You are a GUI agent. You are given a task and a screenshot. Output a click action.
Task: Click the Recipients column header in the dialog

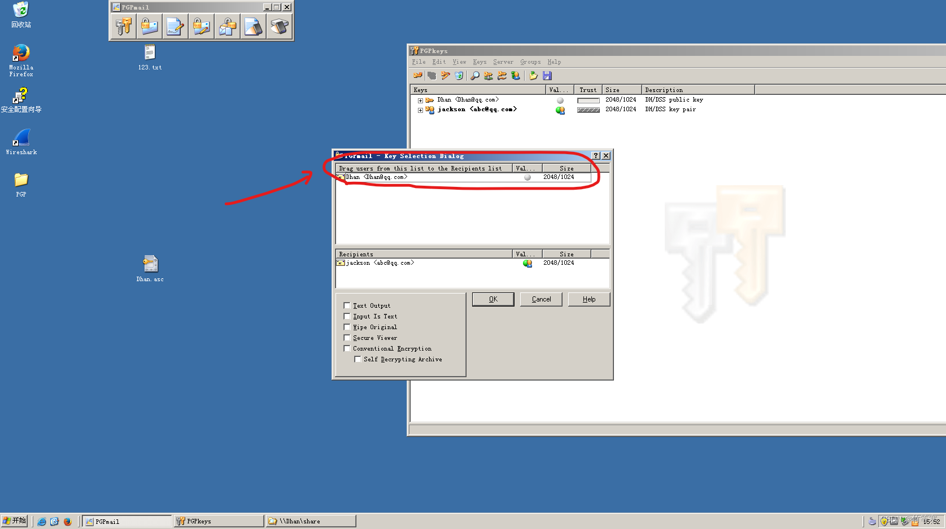(424, 254)
